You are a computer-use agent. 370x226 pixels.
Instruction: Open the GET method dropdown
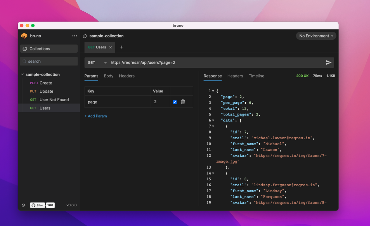point(97,62)
